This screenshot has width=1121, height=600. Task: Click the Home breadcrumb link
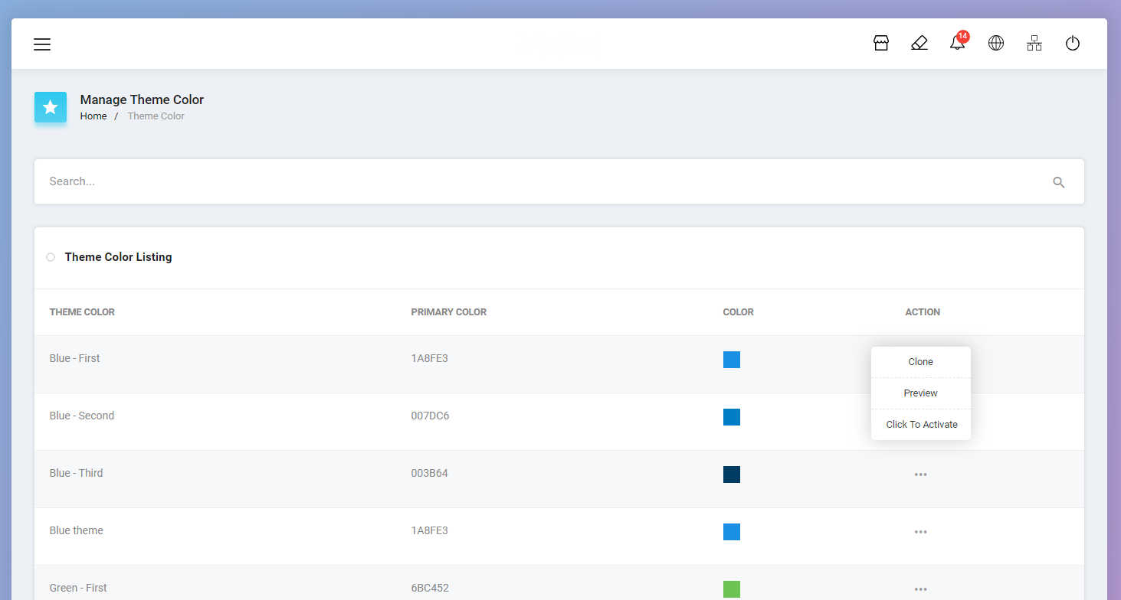[93, 116]
